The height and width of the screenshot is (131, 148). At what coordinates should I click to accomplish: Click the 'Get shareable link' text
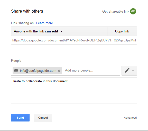pos(116,11)
